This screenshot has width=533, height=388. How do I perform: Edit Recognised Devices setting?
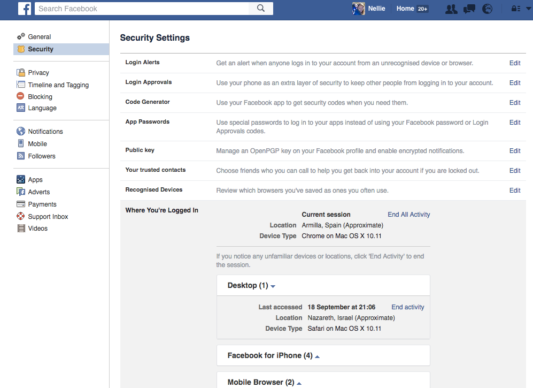[515, 191]
